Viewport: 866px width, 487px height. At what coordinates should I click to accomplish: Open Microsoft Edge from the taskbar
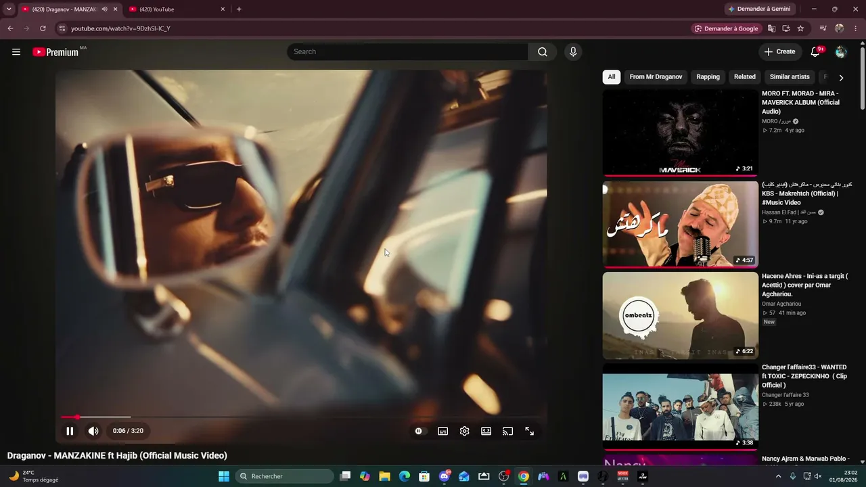point(405,476)
